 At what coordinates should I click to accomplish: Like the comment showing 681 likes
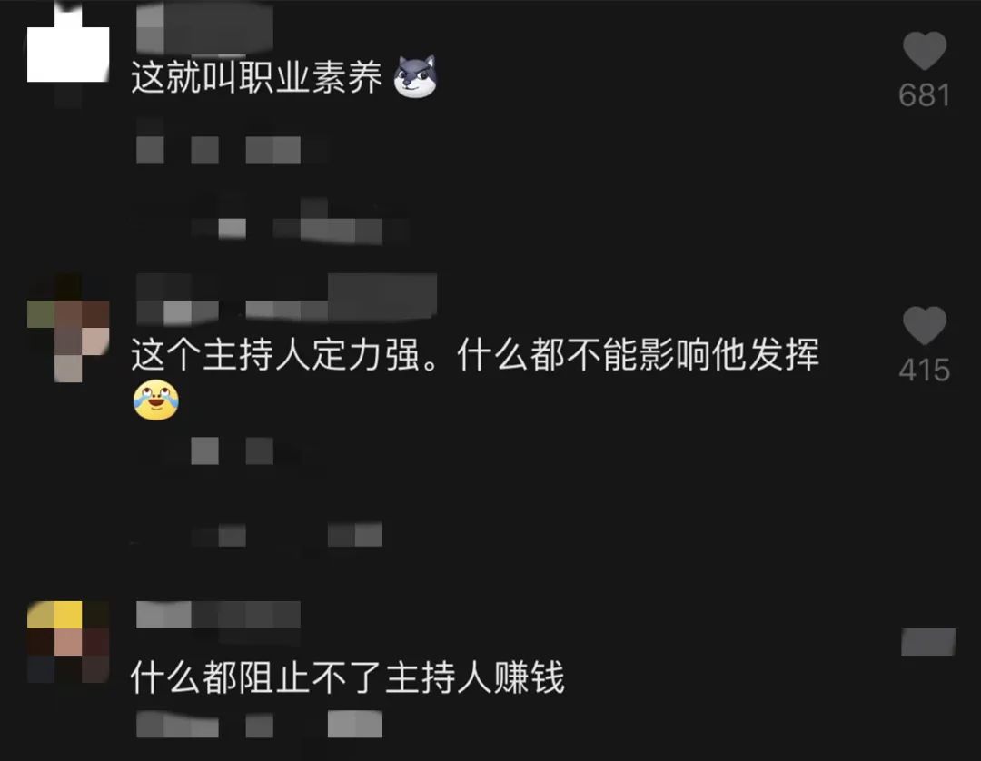click(x=925, y=50)
